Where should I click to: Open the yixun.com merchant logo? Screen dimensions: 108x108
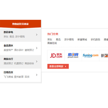coord(73,56)
